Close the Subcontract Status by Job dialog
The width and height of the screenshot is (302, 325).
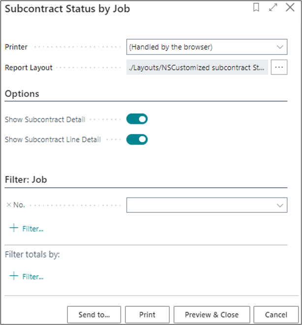290,8
